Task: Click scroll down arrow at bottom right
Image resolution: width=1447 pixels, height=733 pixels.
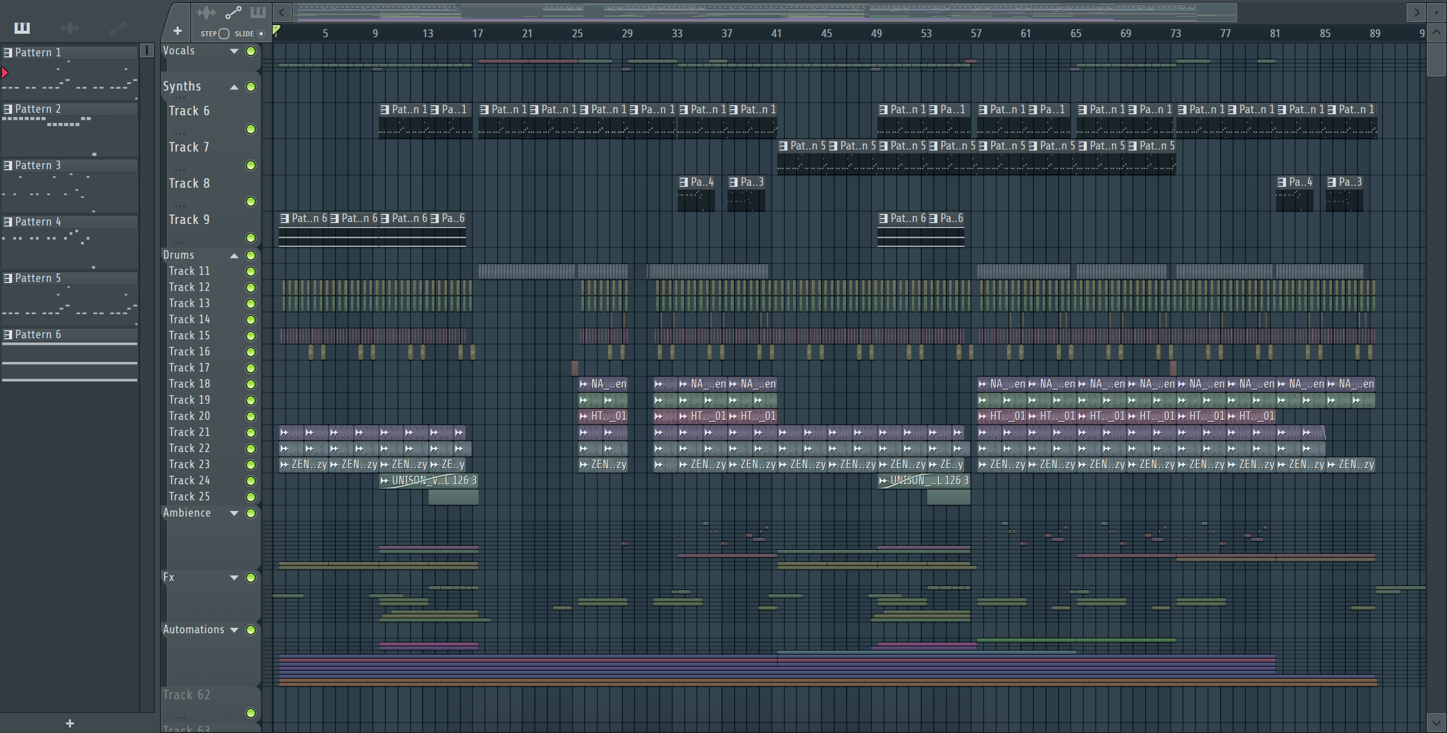Action: pos(1436,722)
